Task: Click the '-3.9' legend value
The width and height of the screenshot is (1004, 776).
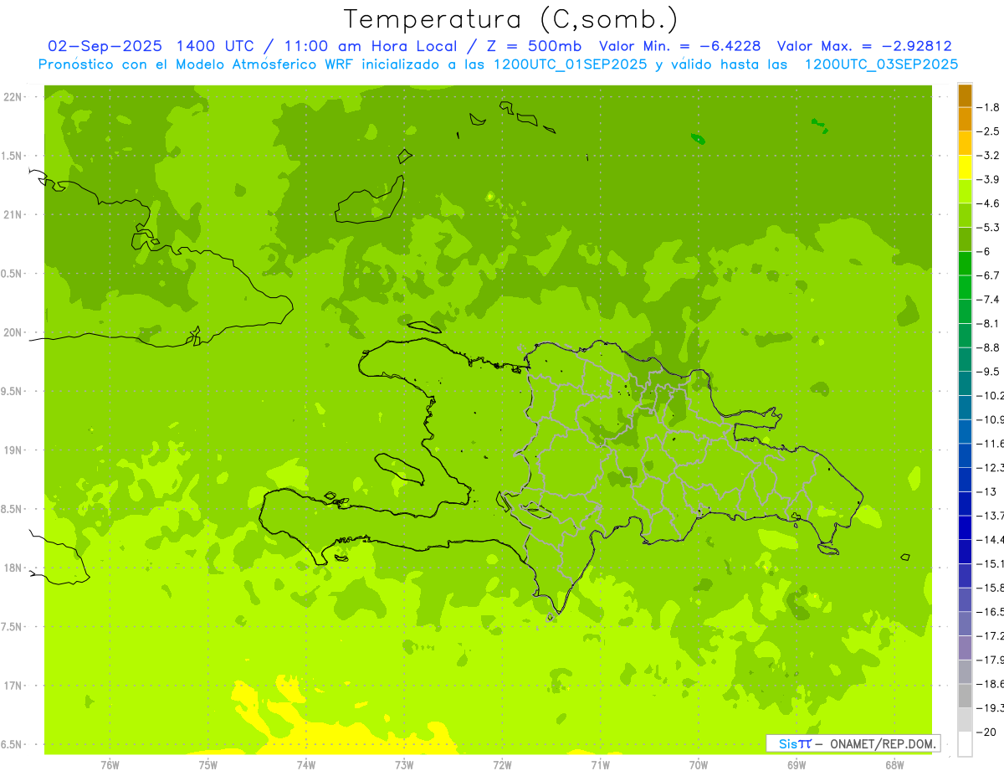Action: tap(989, 179)
